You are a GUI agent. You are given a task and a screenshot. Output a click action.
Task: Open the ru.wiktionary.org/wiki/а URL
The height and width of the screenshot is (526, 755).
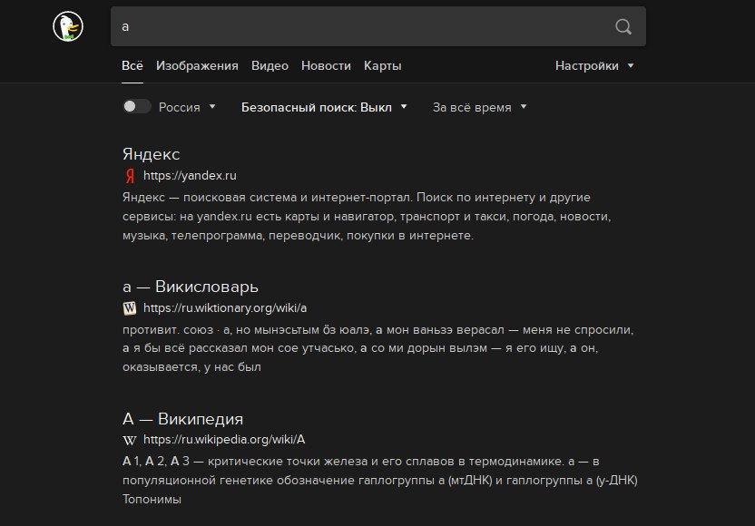click(x=225, y=308)
